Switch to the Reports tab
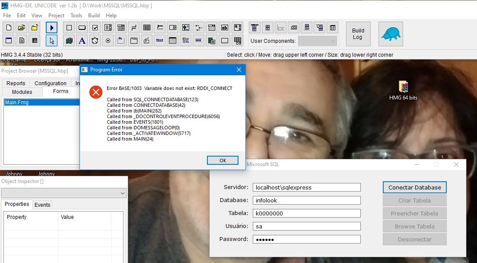This screenshot has width=477, height=263. click(16, 83)
